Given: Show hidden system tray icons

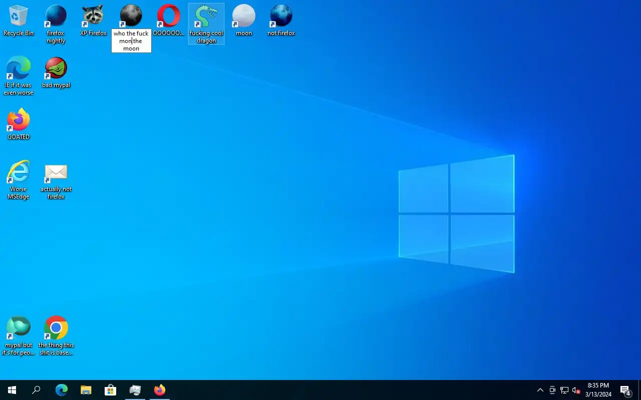Looking at the screenshot, I should click(x=540, y=390).
